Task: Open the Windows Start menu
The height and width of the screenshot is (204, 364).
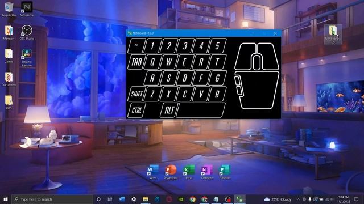Action: click(6, 199)
